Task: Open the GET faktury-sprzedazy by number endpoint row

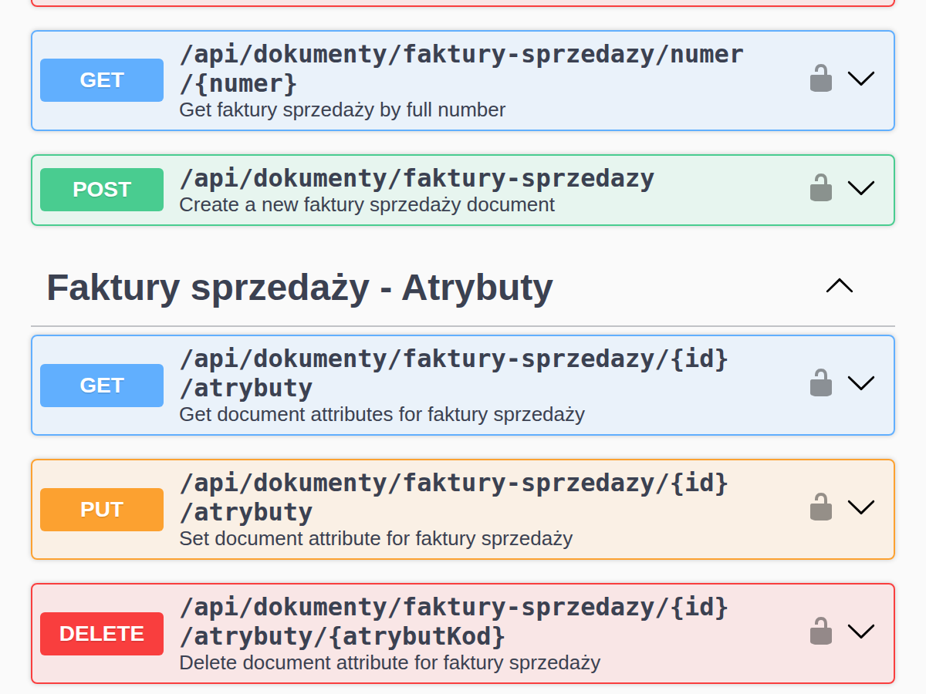Action: [x=461, y=69]
